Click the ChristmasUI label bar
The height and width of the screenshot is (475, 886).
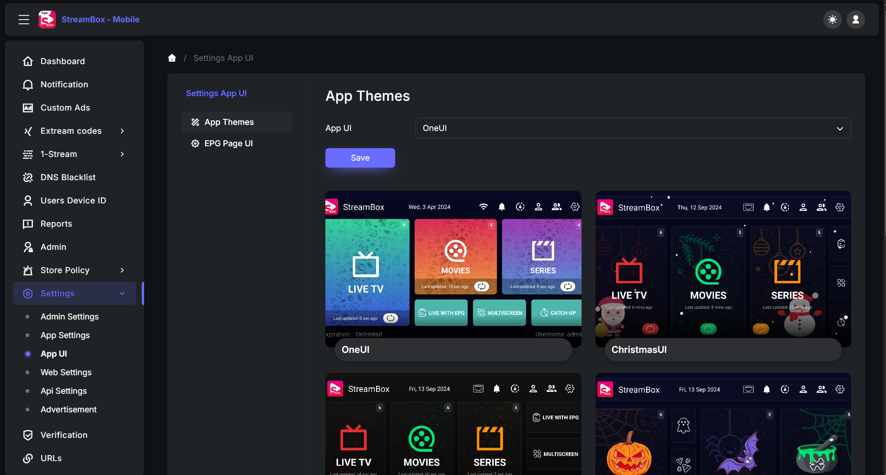[x=723, y=350]
